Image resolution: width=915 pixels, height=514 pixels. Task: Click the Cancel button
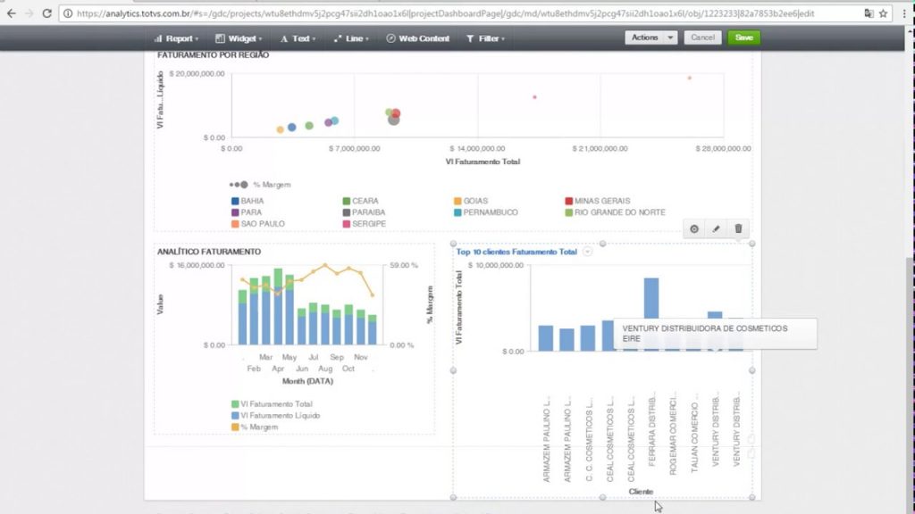[702, 37]
